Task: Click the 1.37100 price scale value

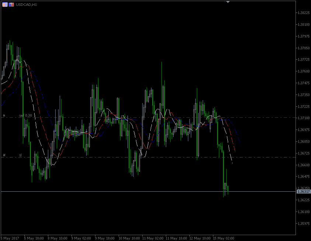Action: click(304, 118)
